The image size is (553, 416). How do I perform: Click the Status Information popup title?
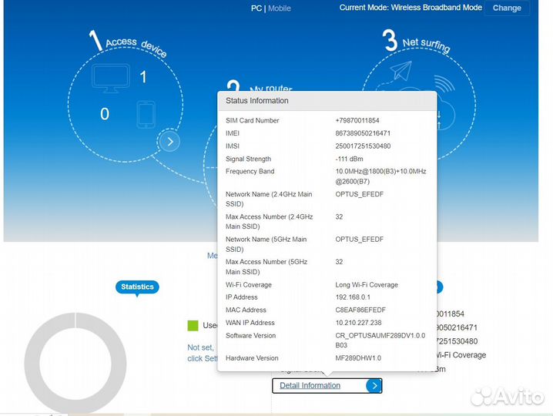(257, 101)
